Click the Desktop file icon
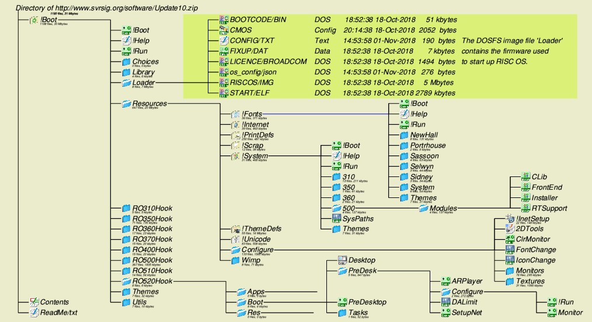The image size is (592, 322). click(x=343, y=260)
